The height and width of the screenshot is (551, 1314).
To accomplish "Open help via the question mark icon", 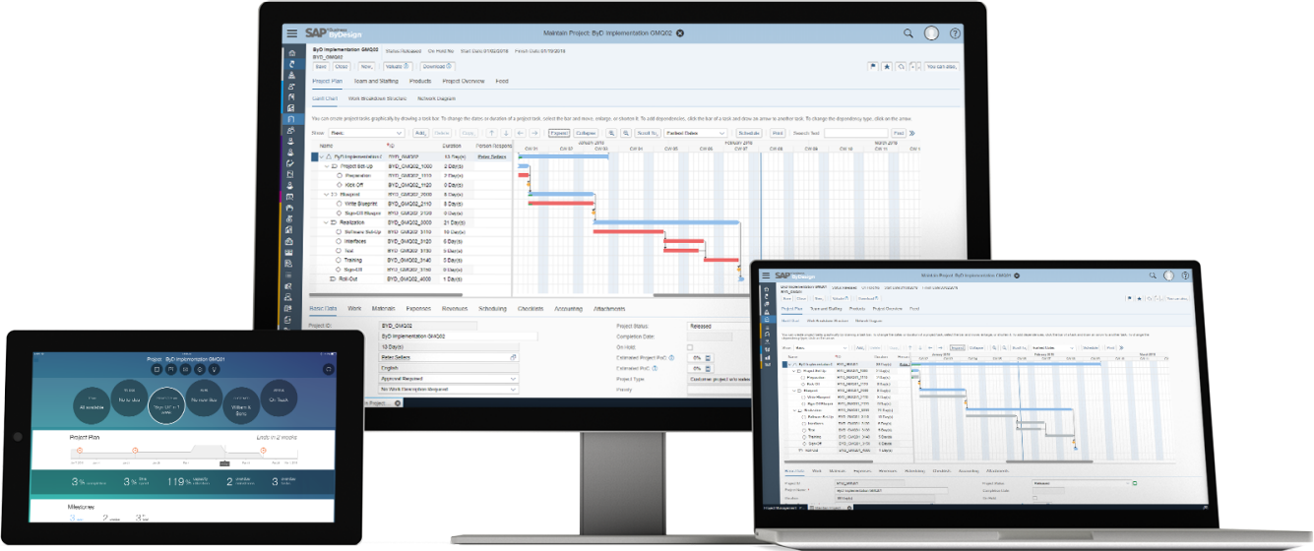I will point(955,33).
